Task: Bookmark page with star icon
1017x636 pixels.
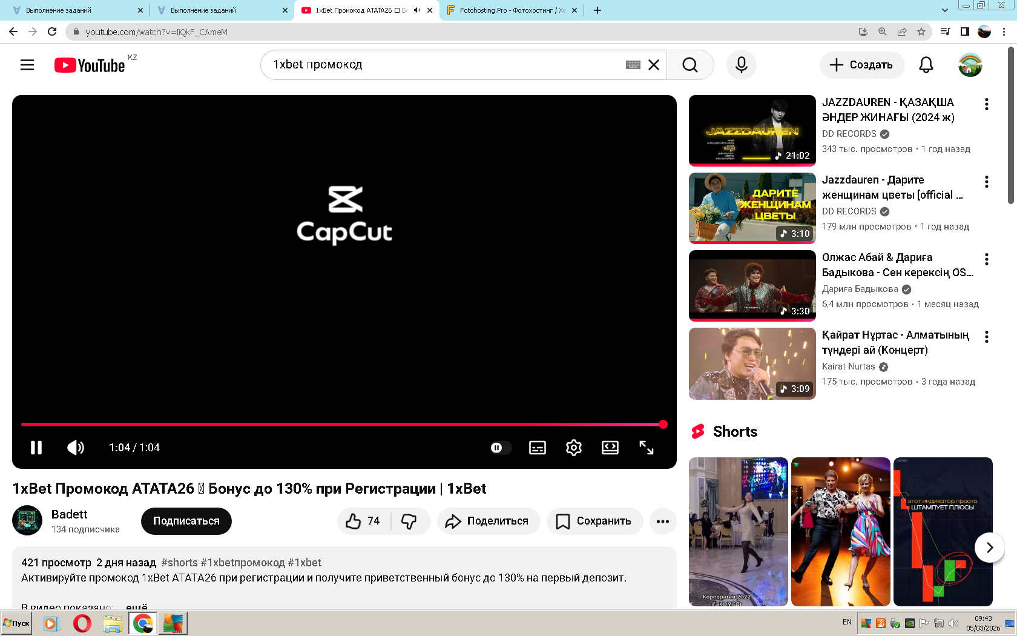Action: click(x=921, y=31)
